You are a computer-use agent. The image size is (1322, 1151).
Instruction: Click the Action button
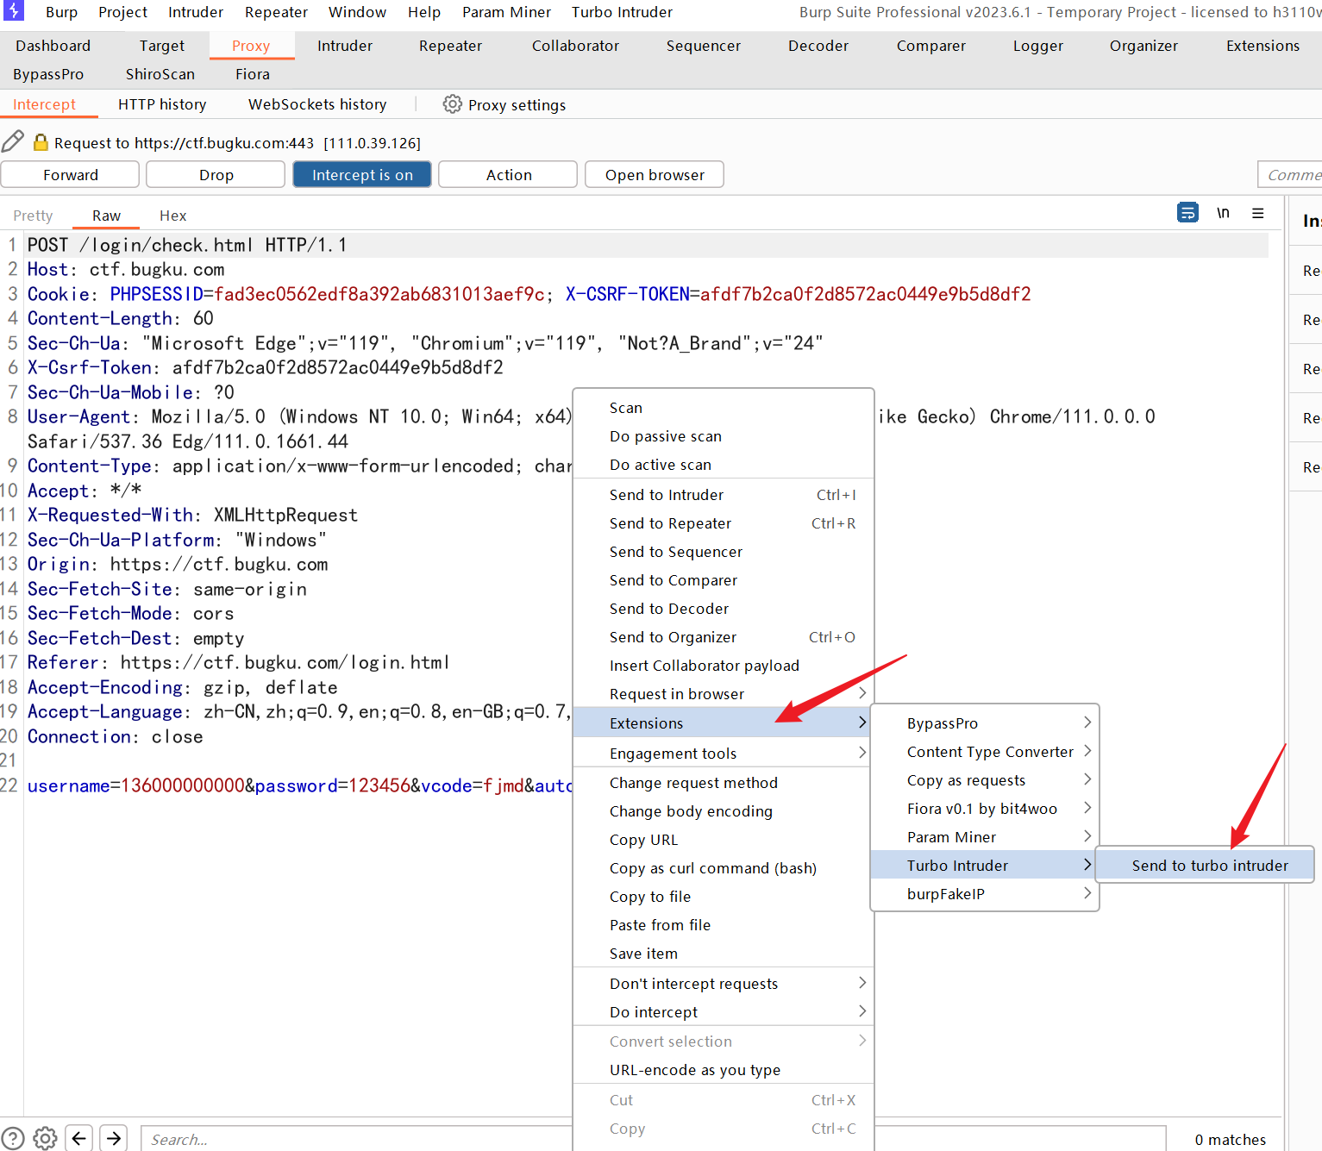(x=508, y=175)
